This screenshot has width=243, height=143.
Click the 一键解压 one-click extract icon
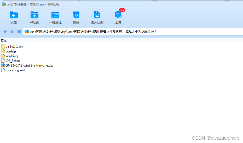click(55, 15)
